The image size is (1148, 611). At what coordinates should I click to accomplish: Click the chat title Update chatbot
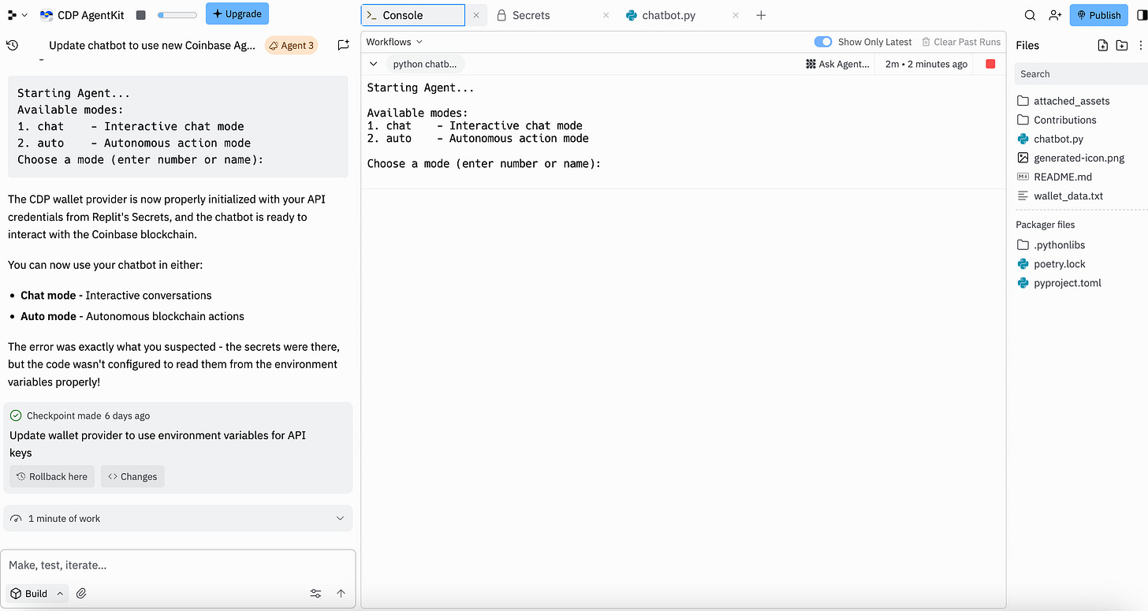click(152, 45)
